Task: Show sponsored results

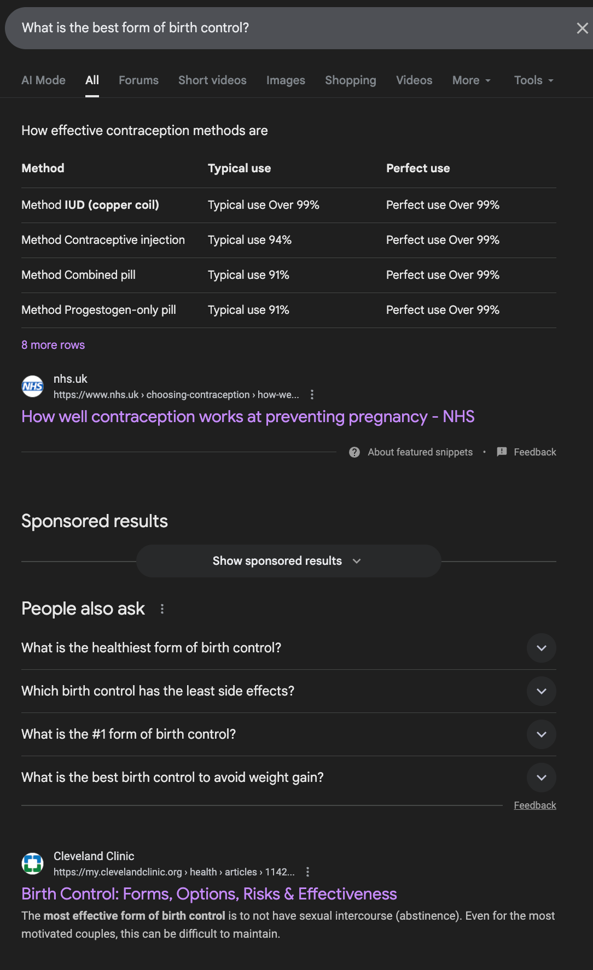Action: coord(288,560)
